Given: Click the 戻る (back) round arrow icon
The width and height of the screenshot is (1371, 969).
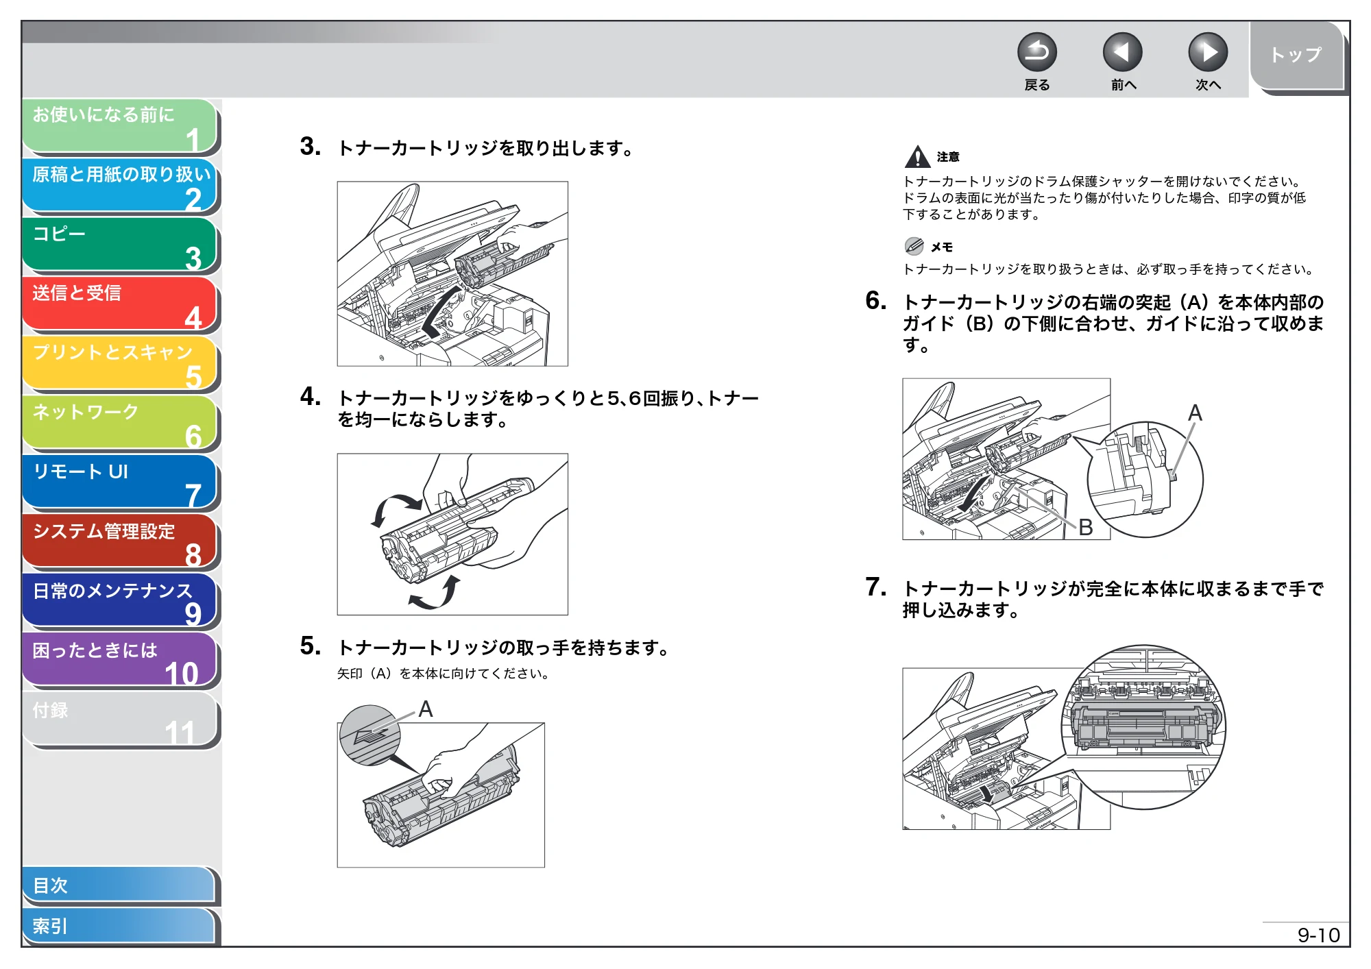Looking at the screenshot, I should tap(1036, 52).
